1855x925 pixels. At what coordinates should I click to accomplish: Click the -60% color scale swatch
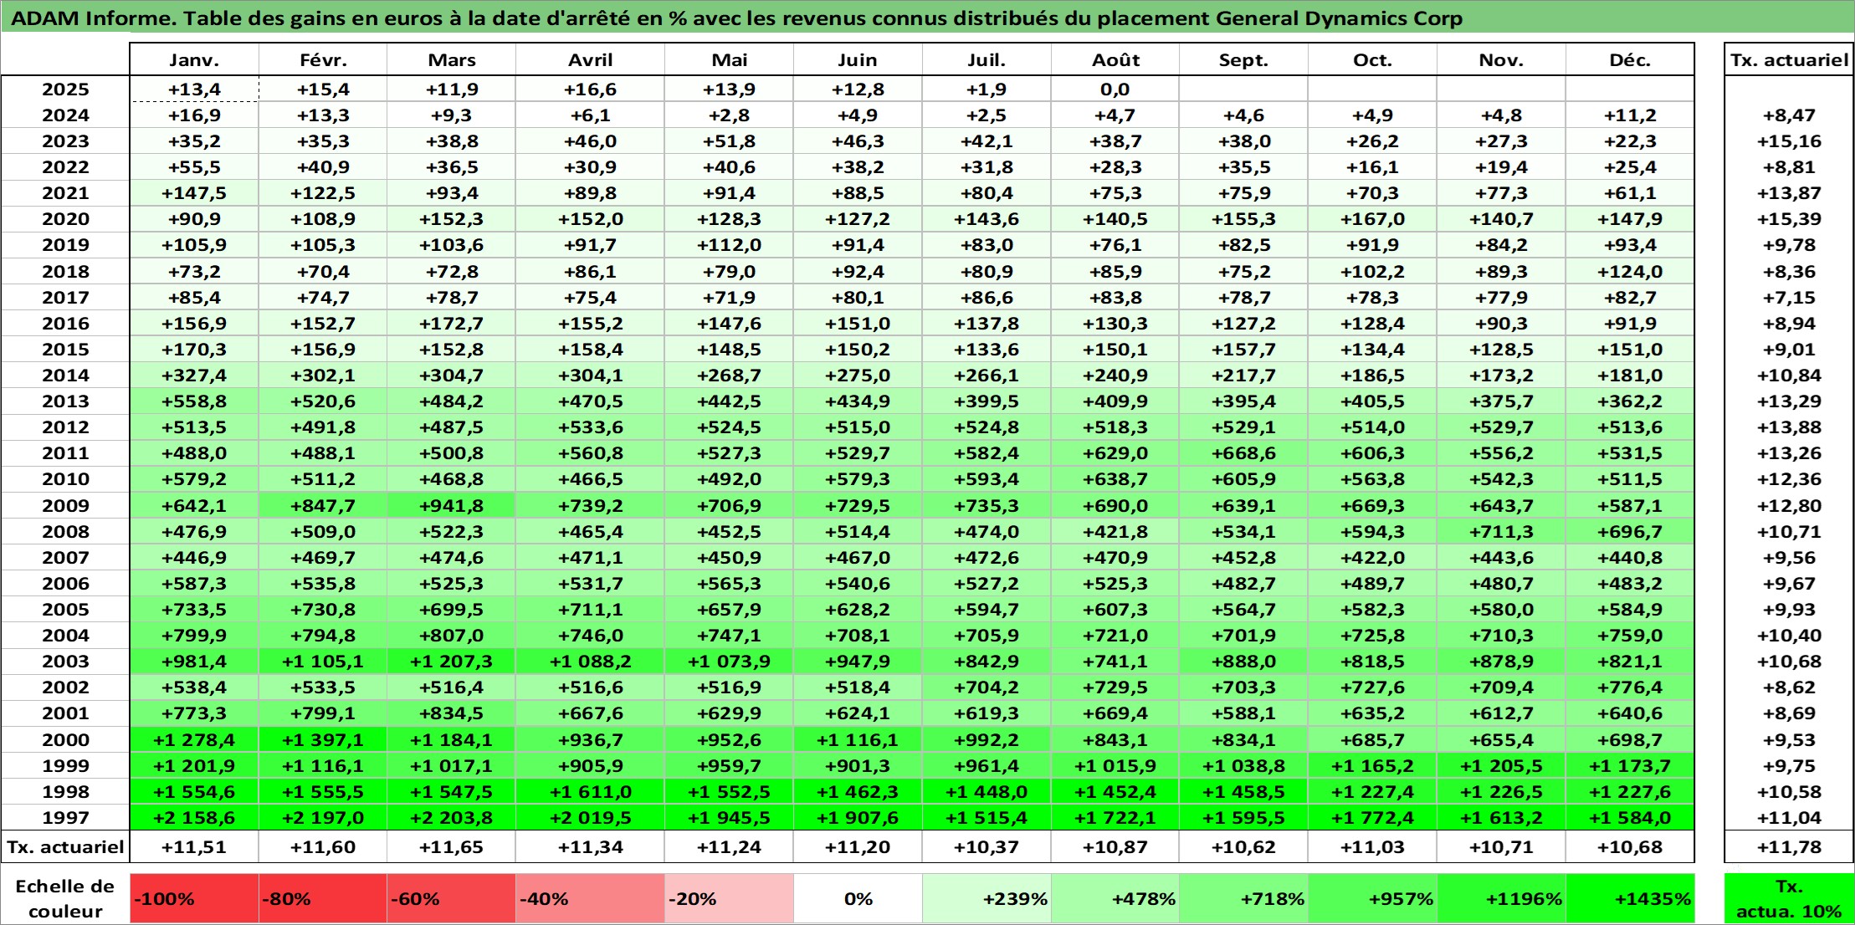[451, 898]
